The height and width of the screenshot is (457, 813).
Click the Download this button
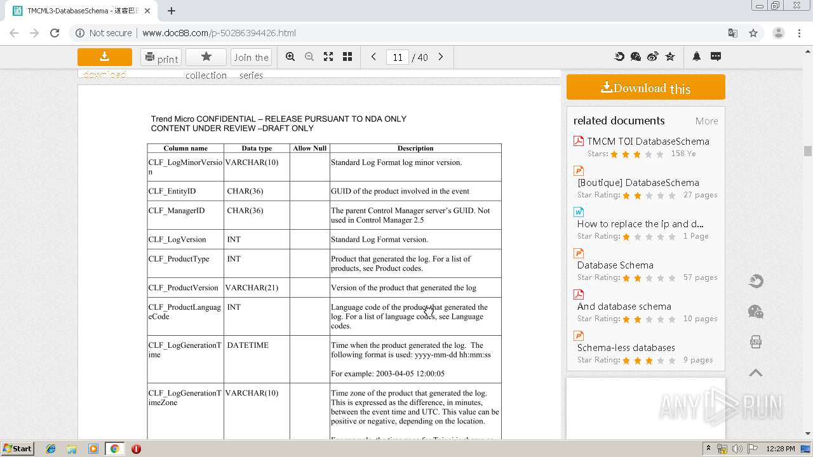pyautogui.click(x=645, y=88)
